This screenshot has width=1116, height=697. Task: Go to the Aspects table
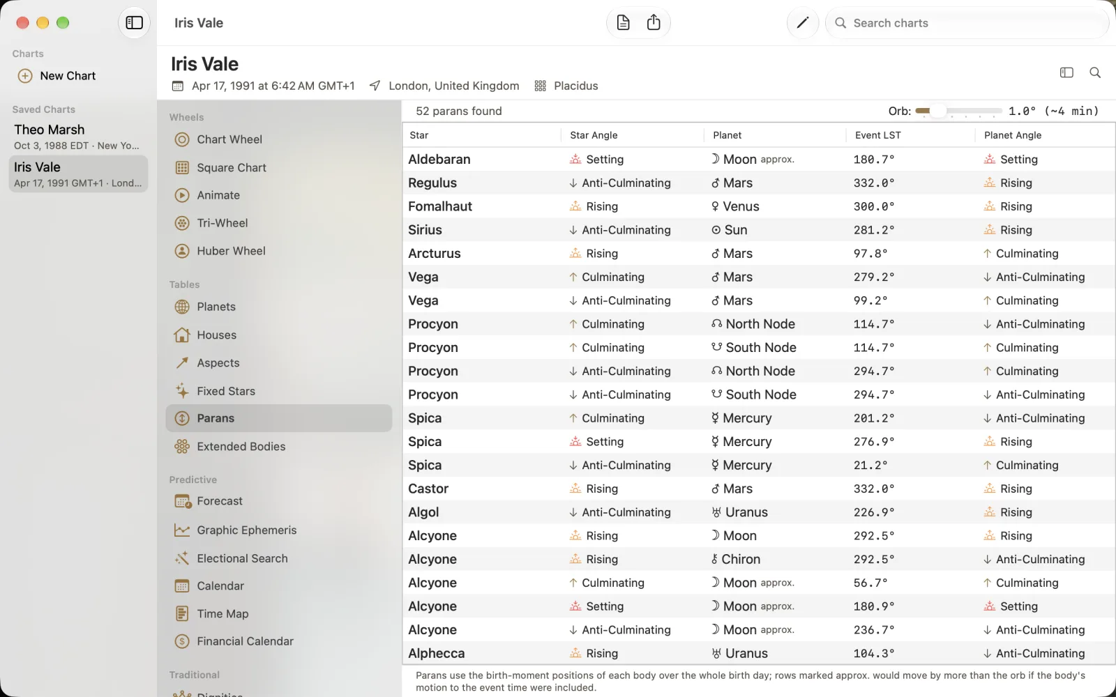[279, 362]
